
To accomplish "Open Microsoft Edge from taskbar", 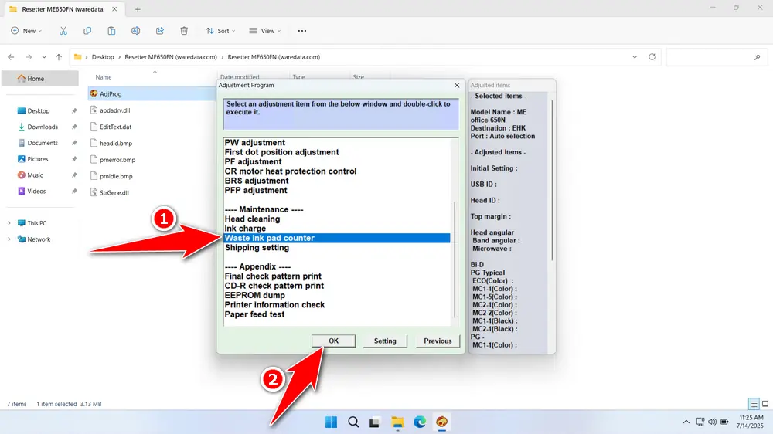I will pos(420,422).
